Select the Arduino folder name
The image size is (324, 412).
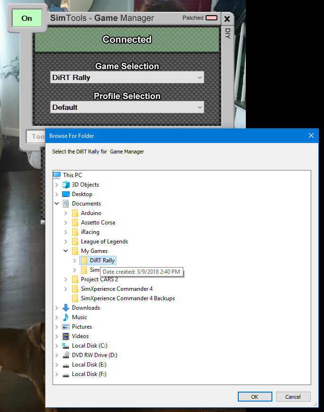coord(91,213)
